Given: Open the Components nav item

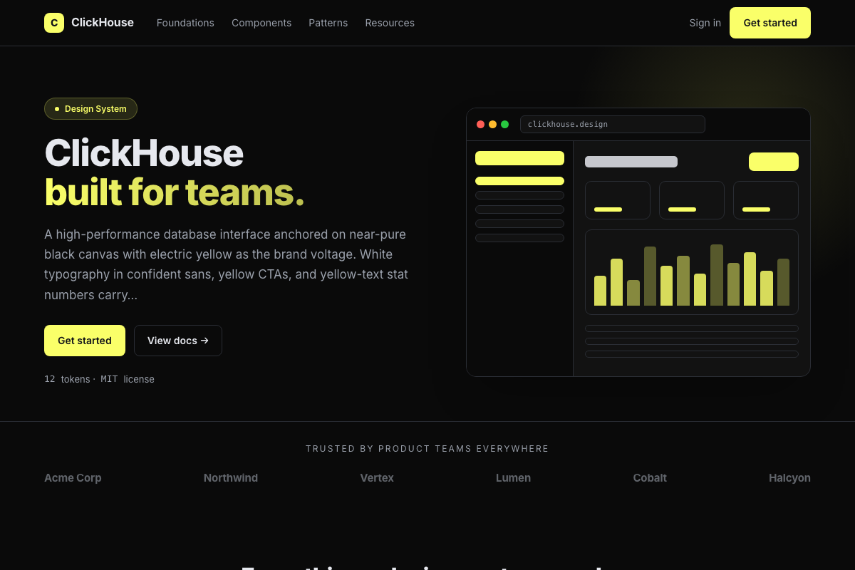Looking at the screenshot, I should [261, 23].
